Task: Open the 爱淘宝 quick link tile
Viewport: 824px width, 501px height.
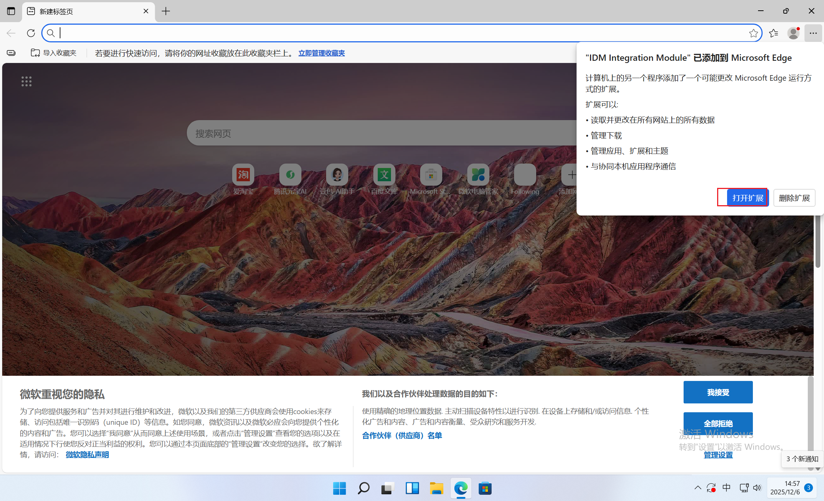Action: [243, 175]
